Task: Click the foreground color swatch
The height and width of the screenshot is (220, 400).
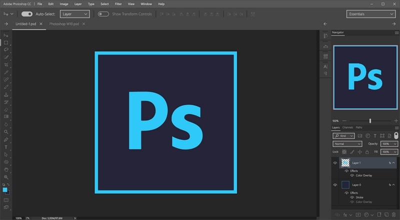Action: [x=5, y=189]
